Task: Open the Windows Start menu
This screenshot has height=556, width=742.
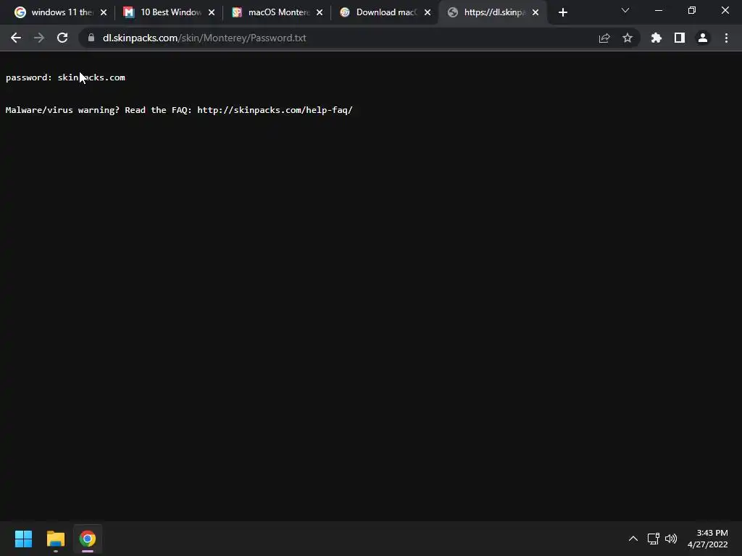Action: point(23,539)
